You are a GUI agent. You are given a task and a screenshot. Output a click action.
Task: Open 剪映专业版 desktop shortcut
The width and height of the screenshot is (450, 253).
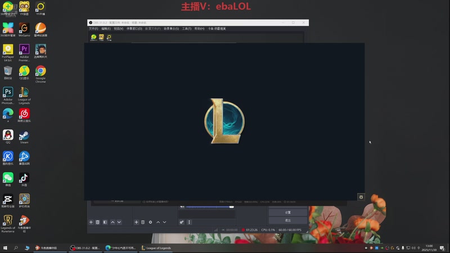tap(8, 201)
